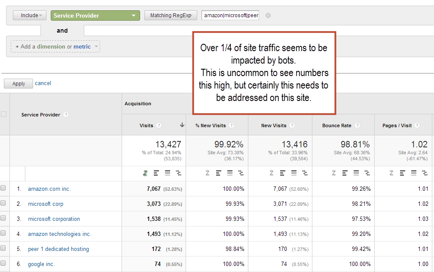Check the amazon technologies inc. row checkbox
434x272 pixels.
click(x=3, y=233)
